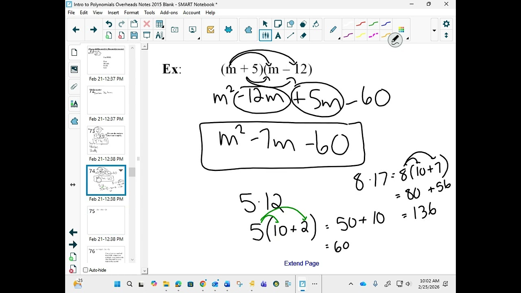Select the red pen color
Image resolution: width=521 pixels, height=293 pixels.
click(x=361, y=24)
